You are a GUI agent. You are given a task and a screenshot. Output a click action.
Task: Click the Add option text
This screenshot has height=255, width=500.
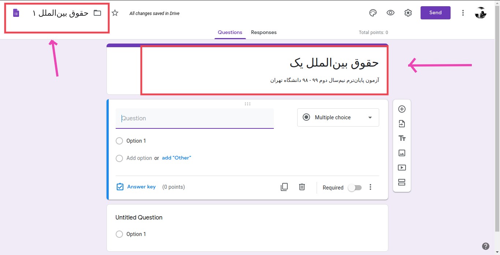point(139,158)
